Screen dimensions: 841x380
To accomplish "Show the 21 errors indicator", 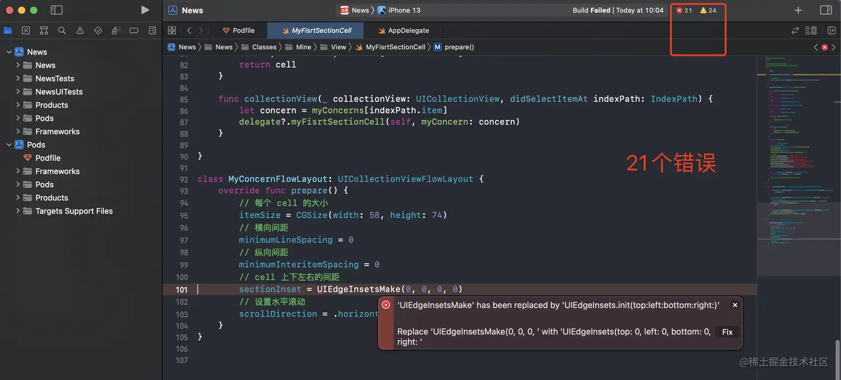I will pyautogui.click(x=684, y=10).
